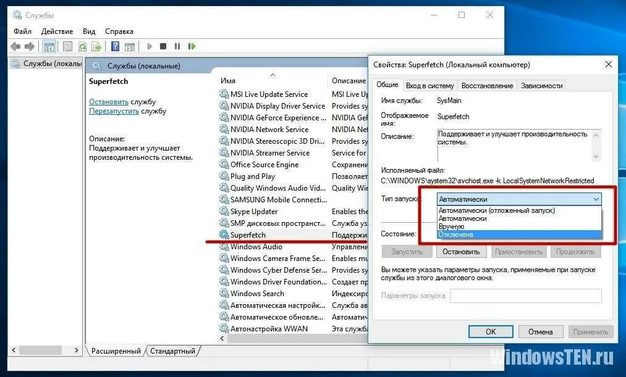626x377 pixels.
Task: Switch to the Стандартный view tab
Action: (172, 351)
